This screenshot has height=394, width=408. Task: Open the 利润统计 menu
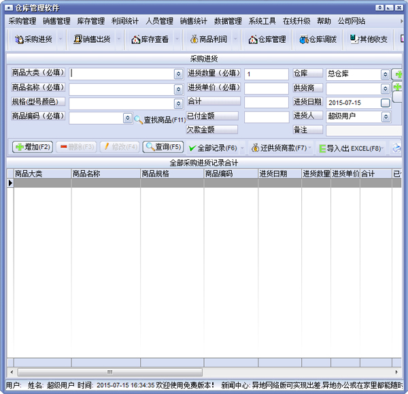coord(125,21)
